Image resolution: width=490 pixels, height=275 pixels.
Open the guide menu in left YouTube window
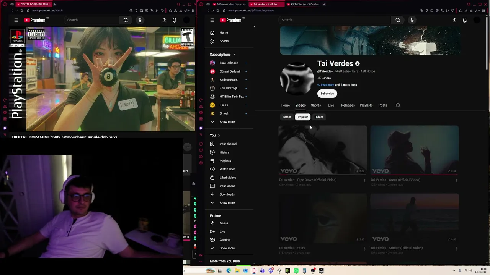pyautogui.click(x=16, y=20)
